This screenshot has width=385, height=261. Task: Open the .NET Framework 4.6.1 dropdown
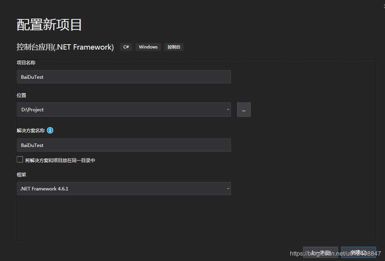tap(123, 189)
